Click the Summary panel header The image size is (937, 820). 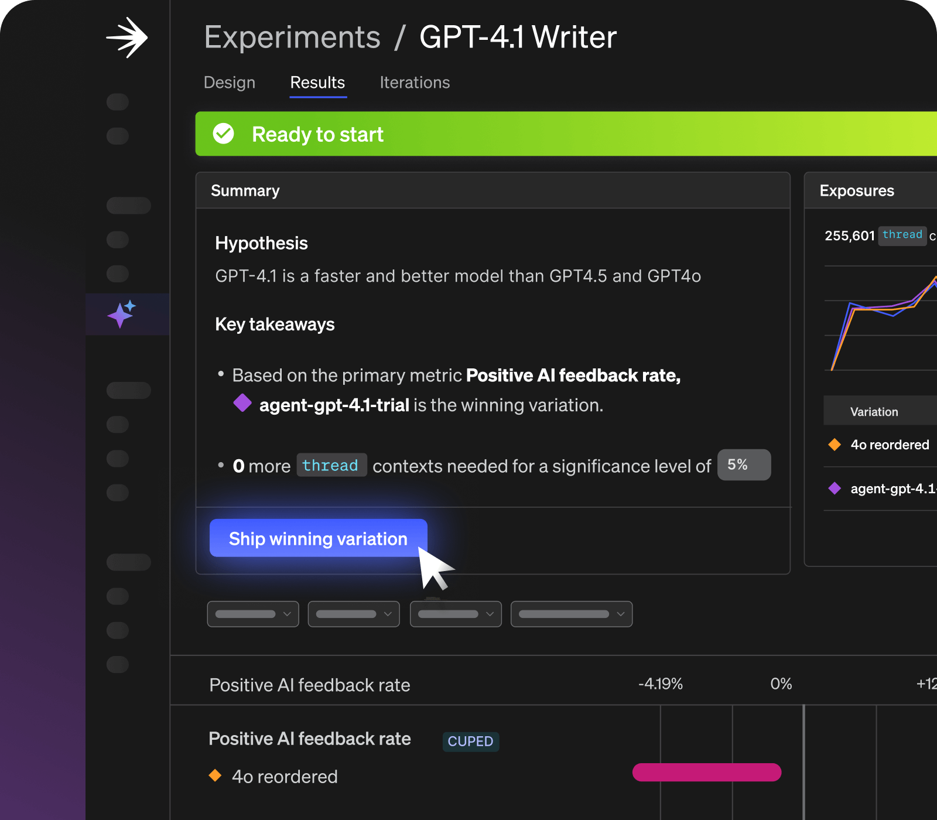pos(493,190)
